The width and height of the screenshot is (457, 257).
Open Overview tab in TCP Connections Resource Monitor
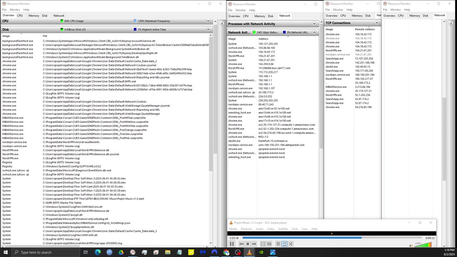tap(332, 16)
